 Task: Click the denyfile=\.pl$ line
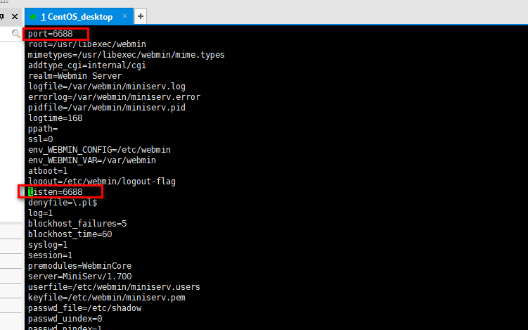pos(63,202)
